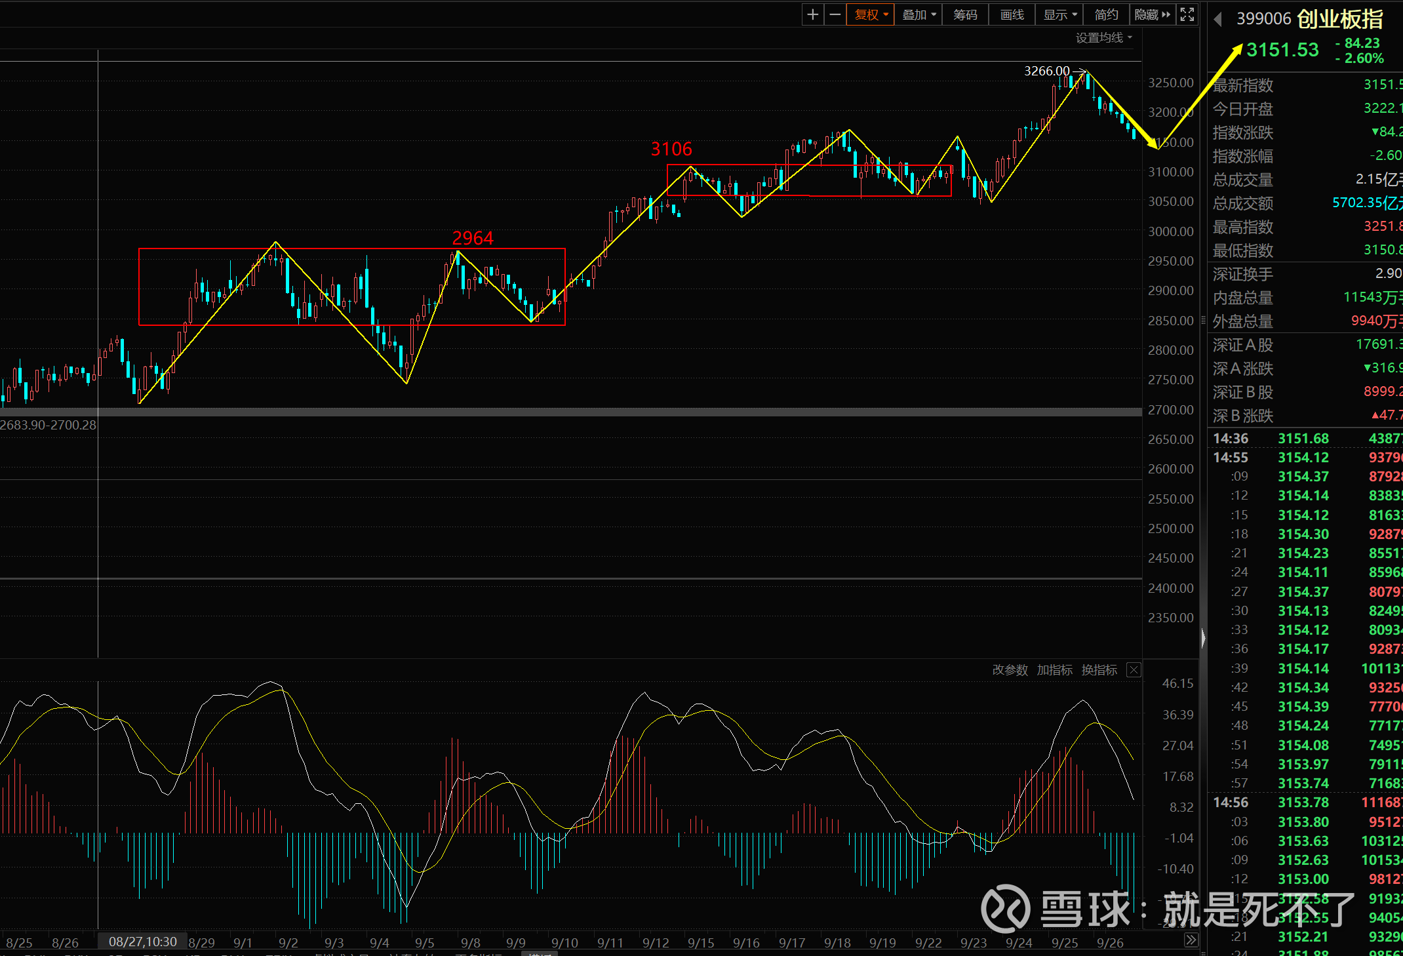Close the MACD indicator panel
The image size is (1403, 956).
(1134, 670)
